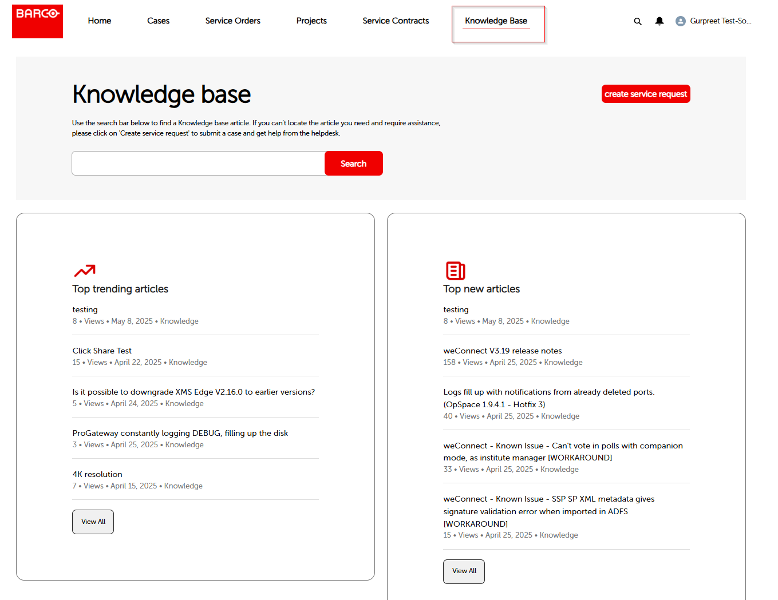778x600 pixels.
Task: Open the 4K resolution article
Action: [97, 474]
